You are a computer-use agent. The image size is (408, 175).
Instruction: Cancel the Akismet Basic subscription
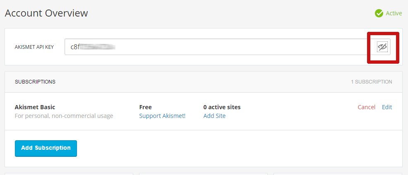coord(366,107)
